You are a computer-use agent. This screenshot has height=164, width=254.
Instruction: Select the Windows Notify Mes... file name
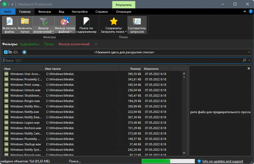(26, 106)
